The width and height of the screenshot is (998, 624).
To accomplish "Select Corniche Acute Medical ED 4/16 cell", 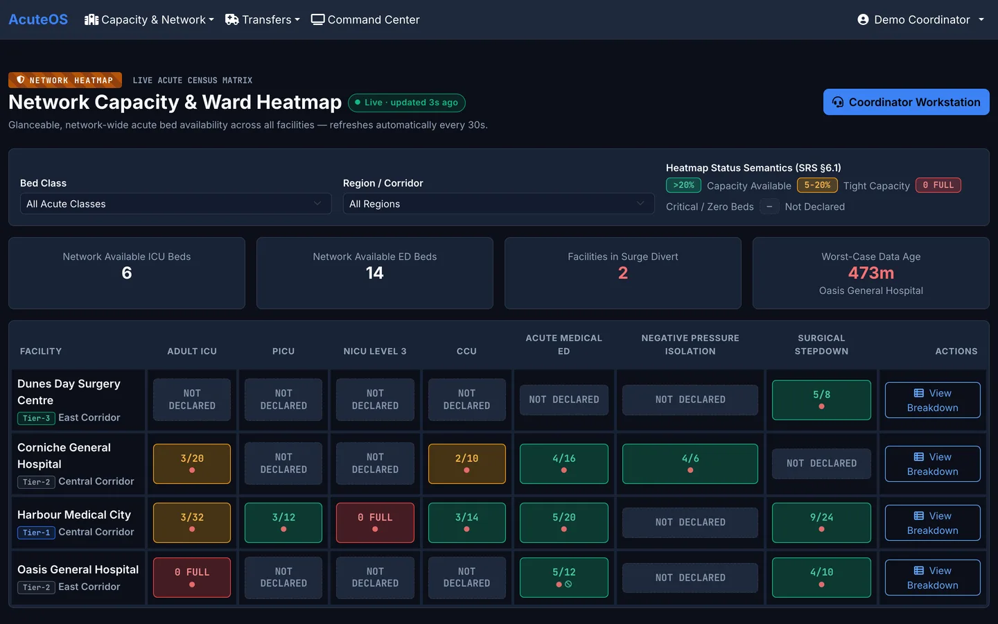I will [x=563, y=464].
